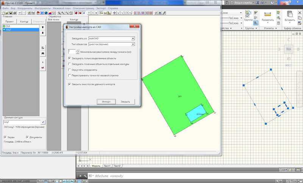Click the sort points icon in sidebar
303x183 pixels.
pos(42,47)
